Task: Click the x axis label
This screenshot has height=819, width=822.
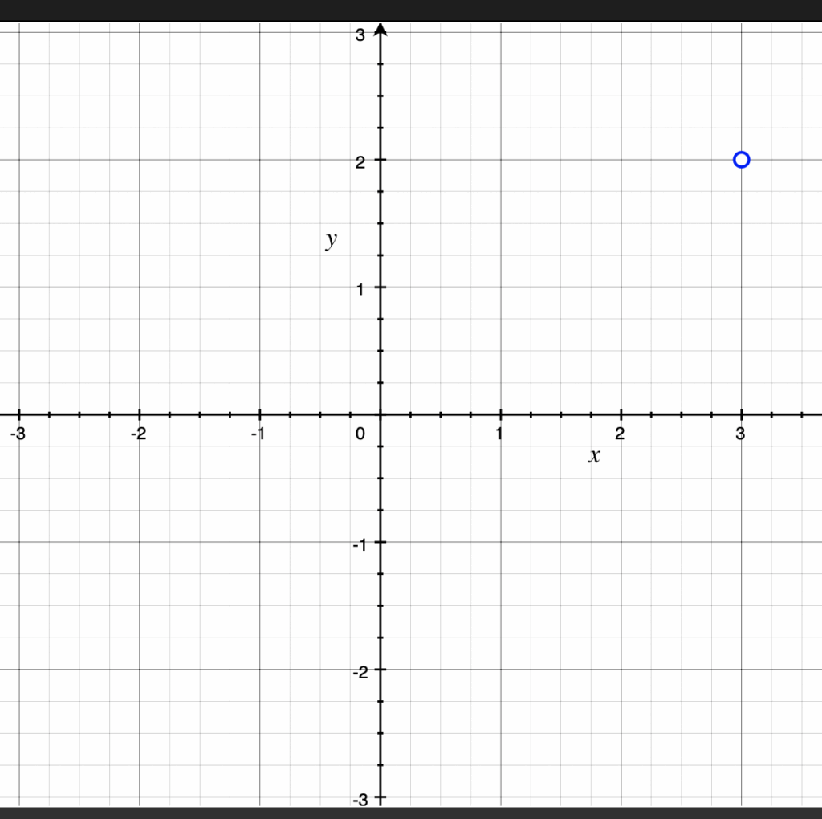Action: coord(595,457)
